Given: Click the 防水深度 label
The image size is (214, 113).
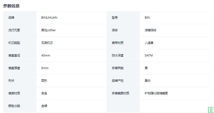Looking at the screenshot, I should coord(118,55).
